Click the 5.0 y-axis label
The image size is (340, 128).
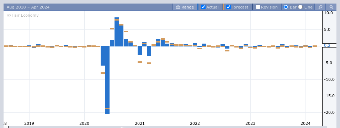327,29
